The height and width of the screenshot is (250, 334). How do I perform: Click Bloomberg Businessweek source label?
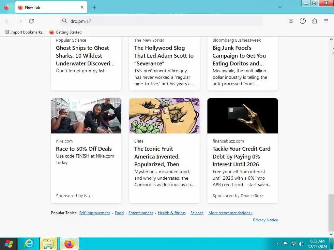[237, 40]
